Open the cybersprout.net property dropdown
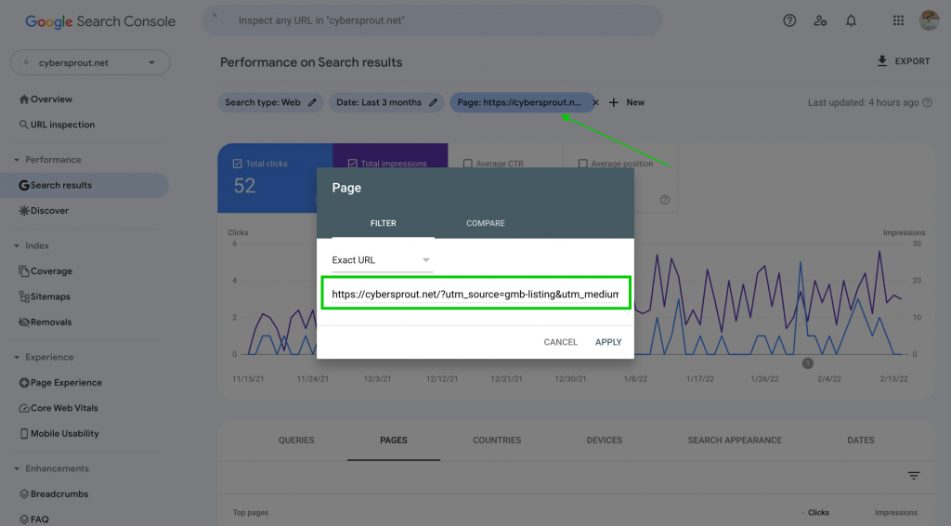Viewport: 951px width, 526px height. [x=90, y=62]
